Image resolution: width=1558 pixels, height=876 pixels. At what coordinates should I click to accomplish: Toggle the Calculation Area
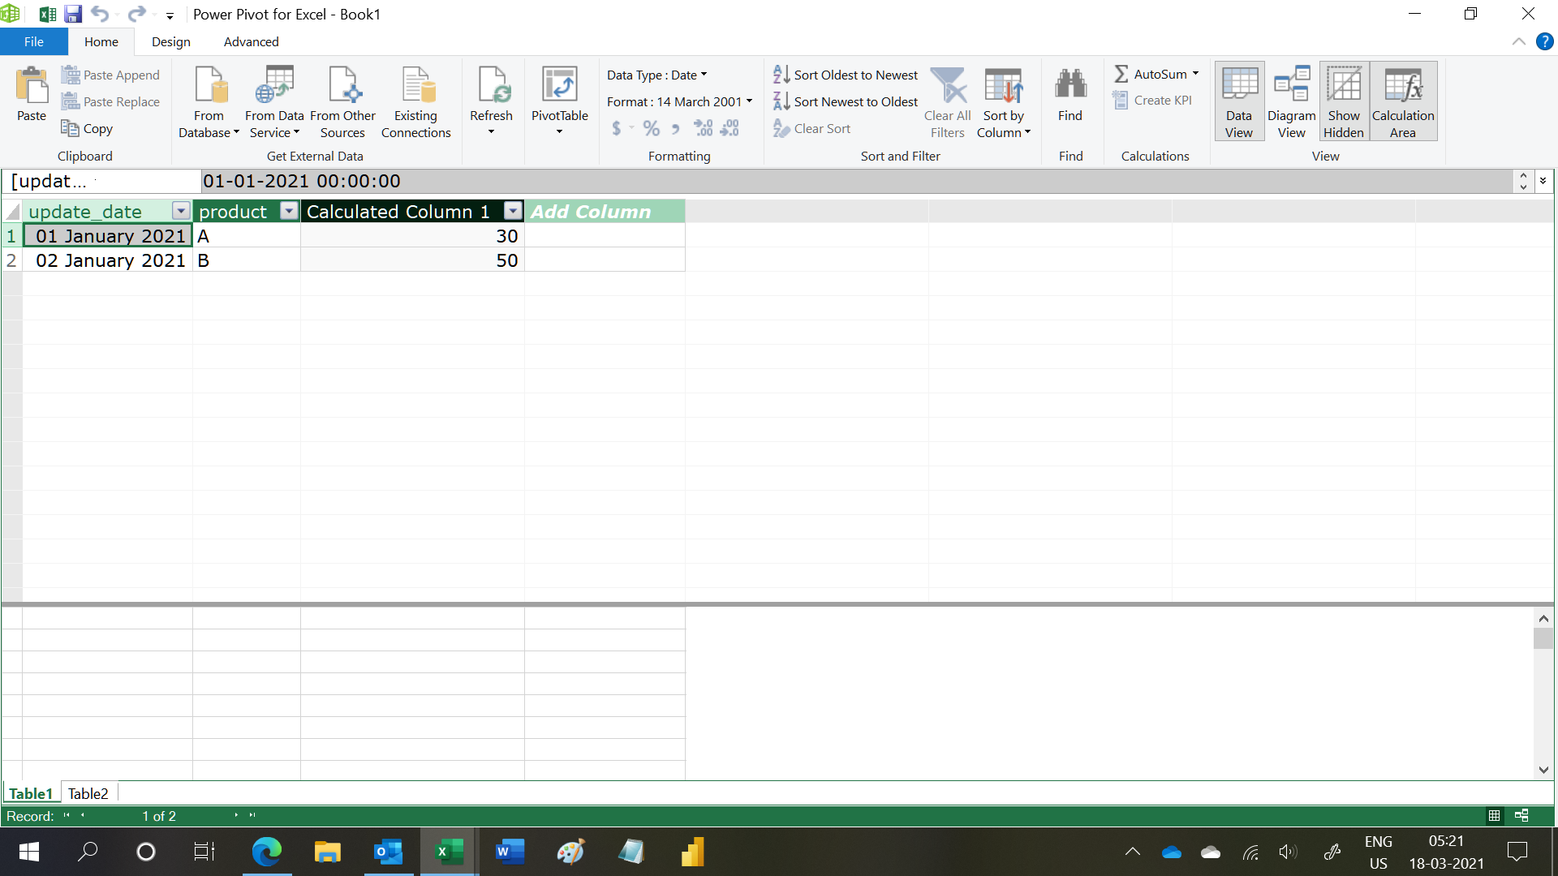coord(1403,102)
